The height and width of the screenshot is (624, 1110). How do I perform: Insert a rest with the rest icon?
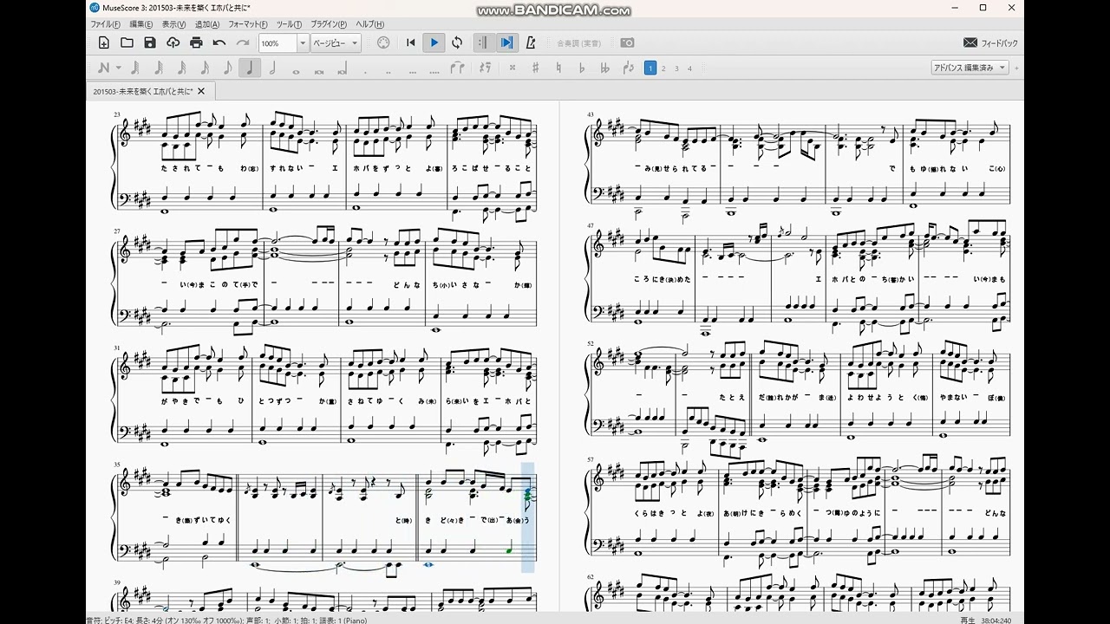point(485,68)
